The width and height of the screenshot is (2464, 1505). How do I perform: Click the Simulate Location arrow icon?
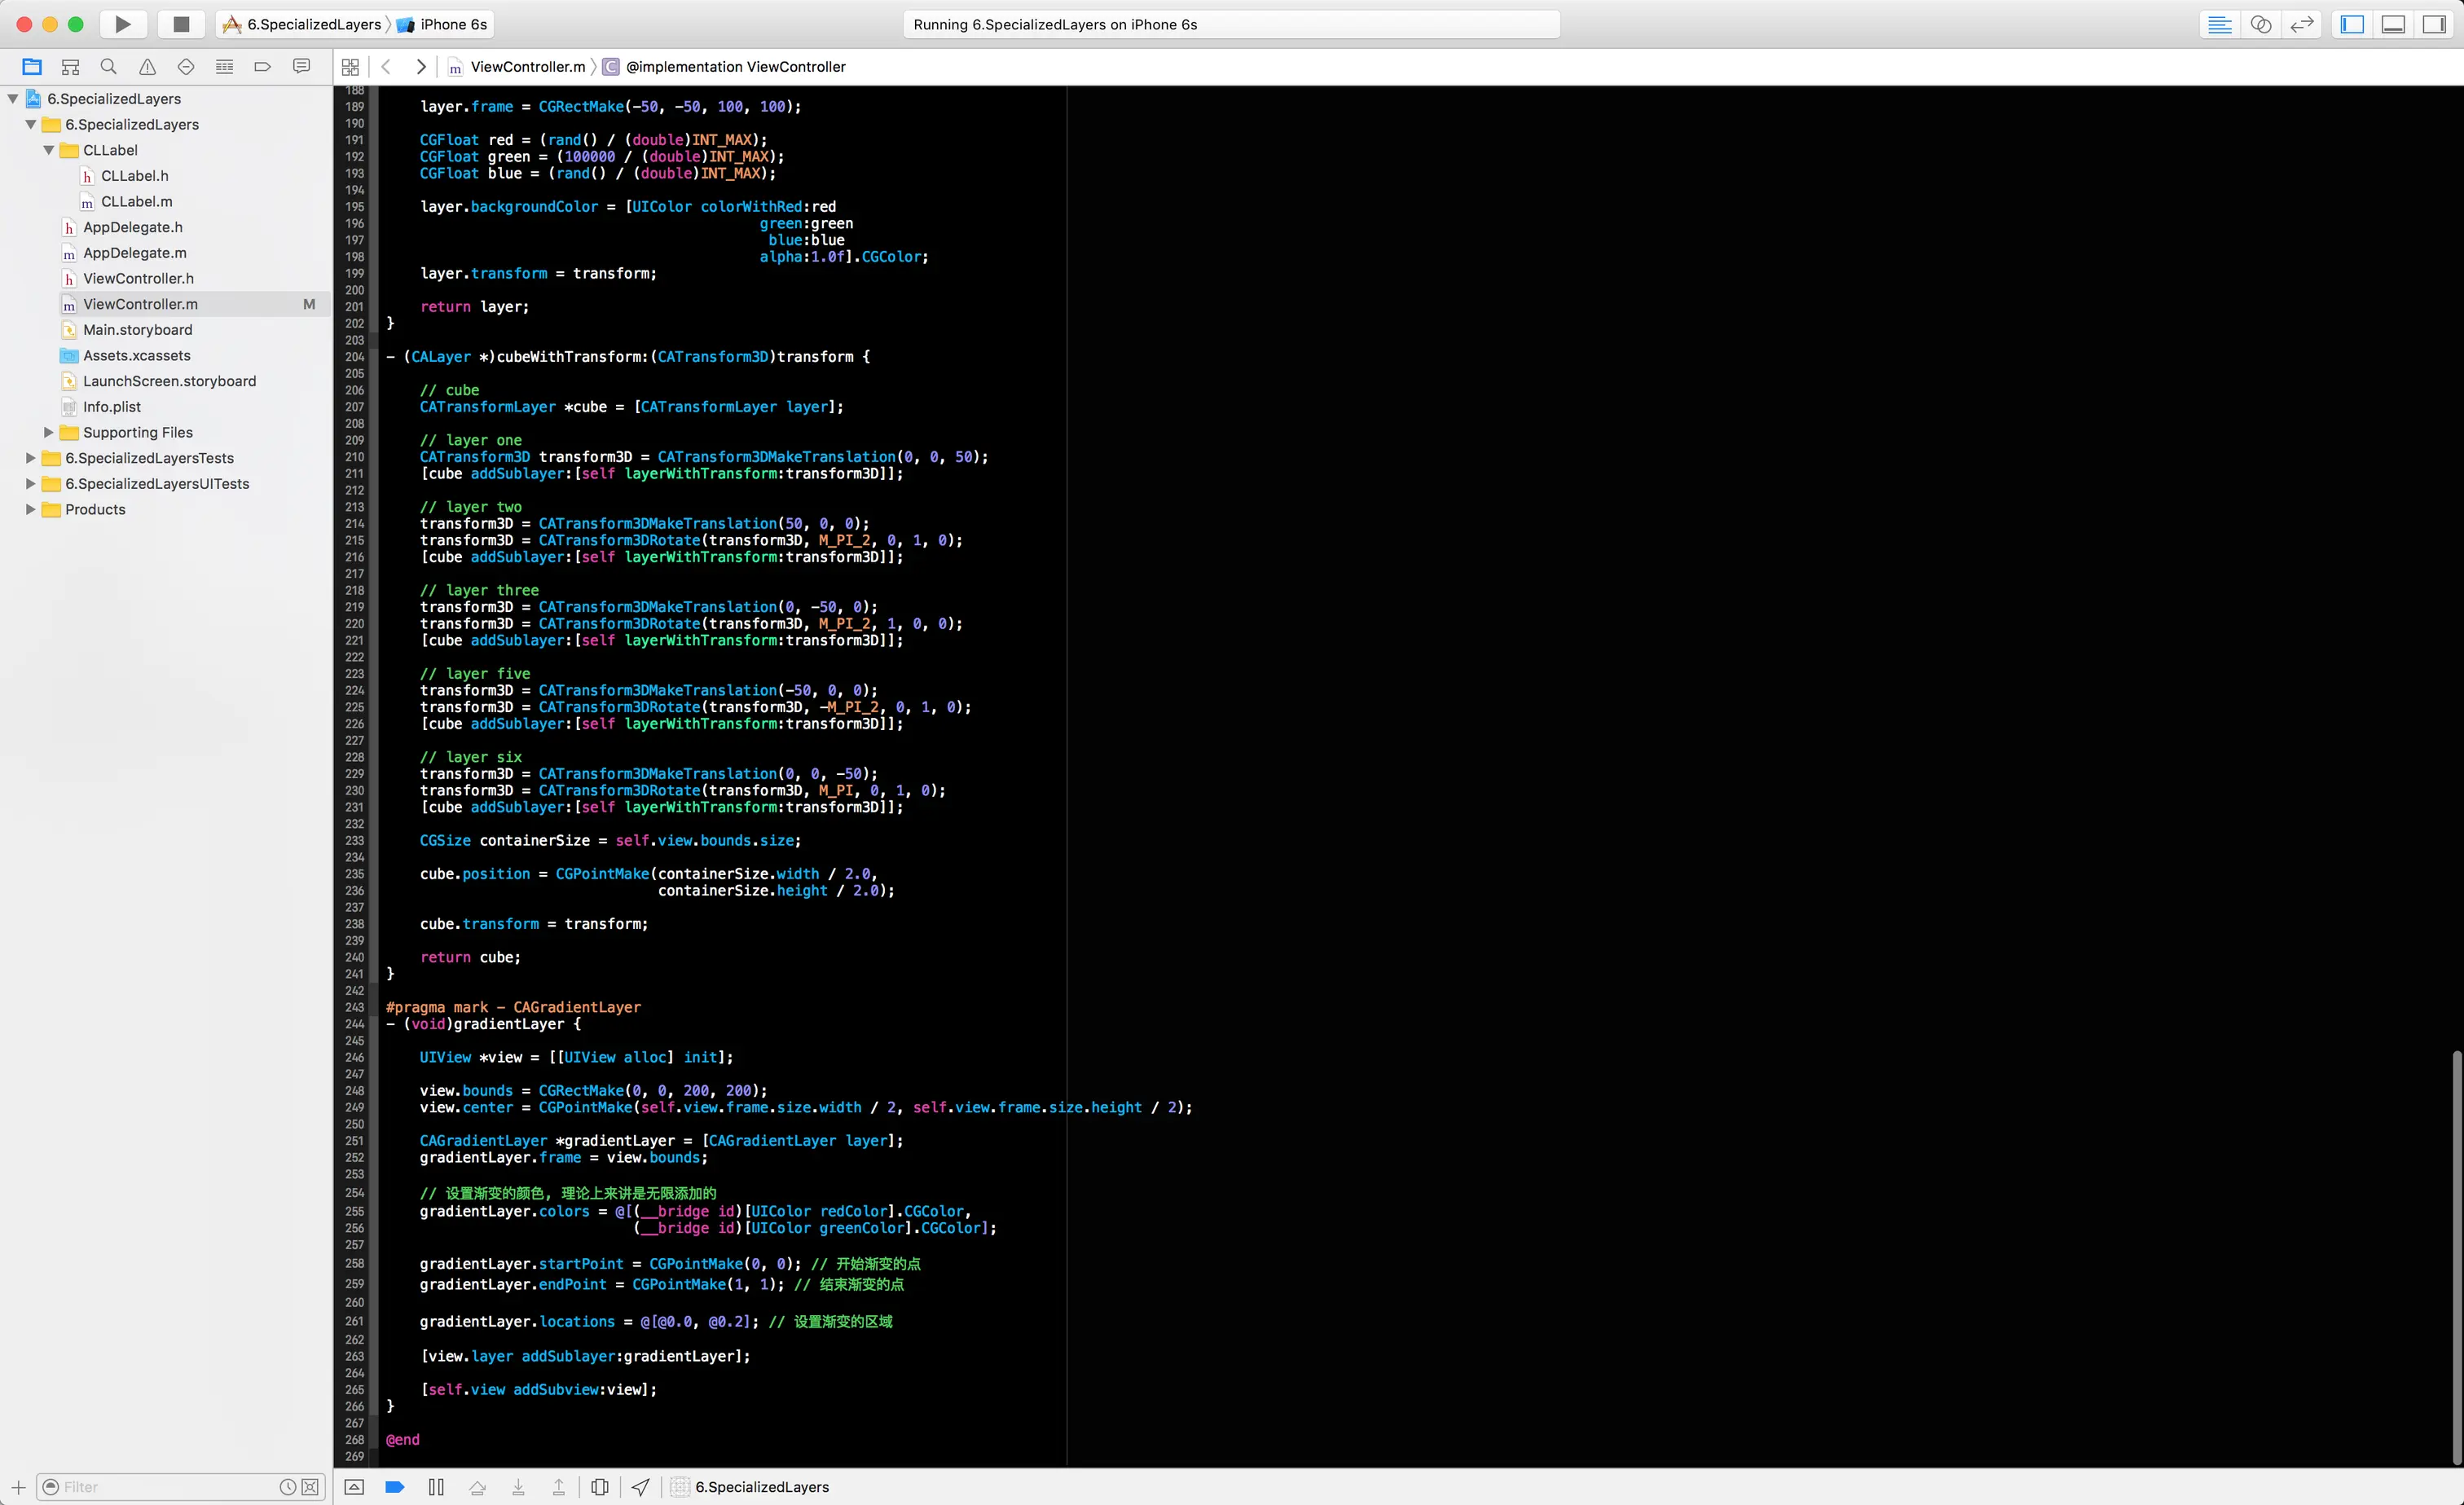(x=641, y=1487)
